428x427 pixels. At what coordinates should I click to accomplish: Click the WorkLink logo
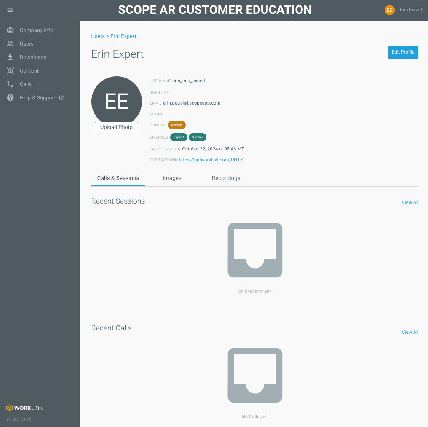click(x=25, y=408)
